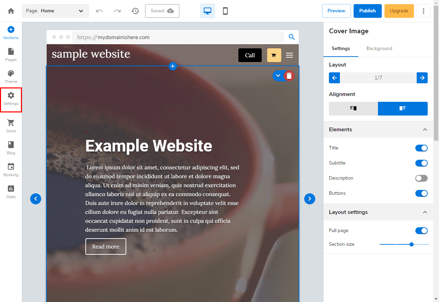Toggle the Subtitle element switch
Screen dimensions: 439x302
(x=422, y=163)
